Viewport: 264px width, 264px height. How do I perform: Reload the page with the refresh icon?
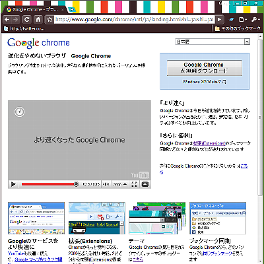[x=27, y=20]
